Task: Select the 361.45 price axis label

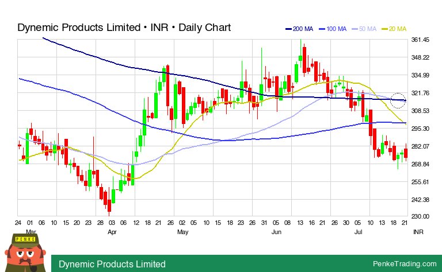Action: (x=420, y=40)
